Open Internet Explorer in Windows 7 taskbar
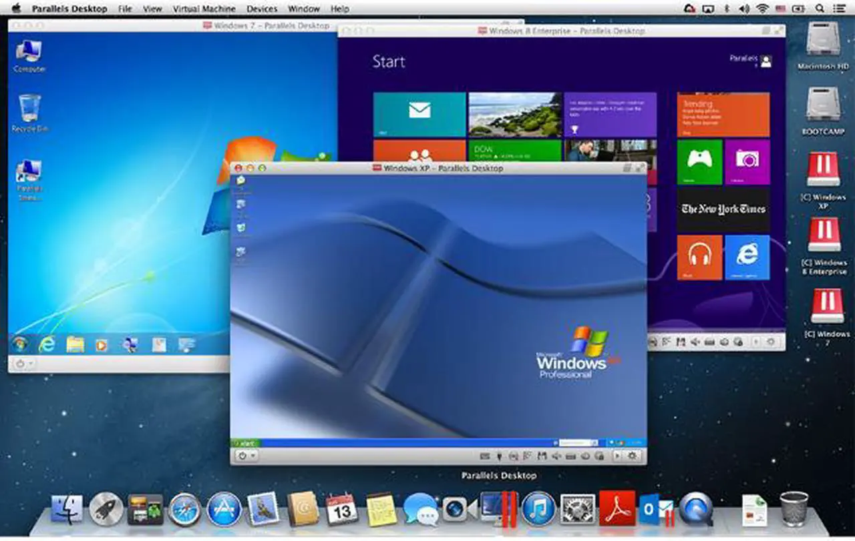Viewport: 855px width, 541px height. 47,344
